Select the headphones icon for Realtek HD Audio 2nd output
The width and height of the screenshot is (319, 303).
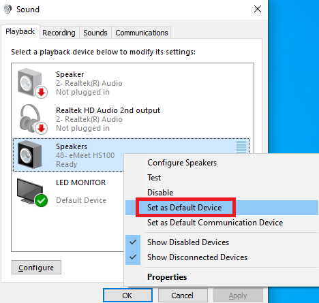(x=33, y=119)
